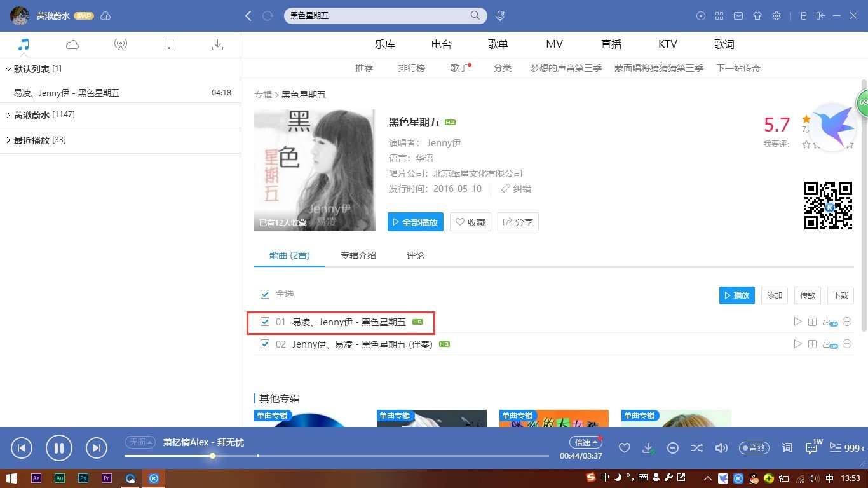Open the 电台 radio tab
Image resolution: width=868 pixels, height=488 pixels.
[442, 44]
